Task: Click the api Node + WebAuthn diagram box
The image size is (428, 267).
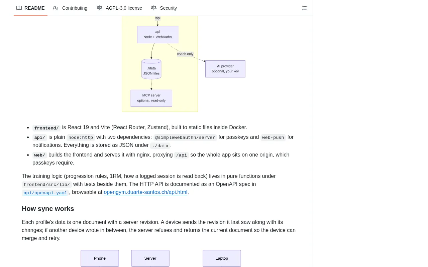Action: [157, 34]
